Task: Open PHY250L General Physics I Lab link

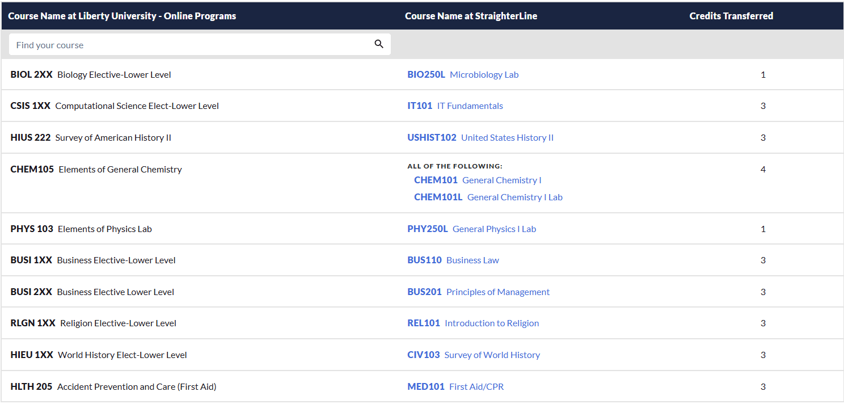Action: [x=471, y=229]
